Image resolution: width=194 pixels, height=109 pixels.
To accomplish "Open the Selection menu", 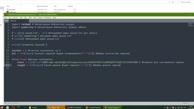I will [x=15, y=18].
